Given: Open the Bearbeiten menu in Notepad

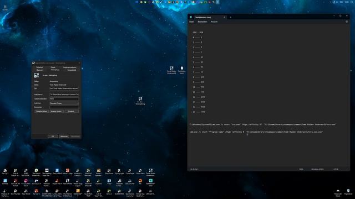Looking at the screenshot, I should [202, 22].
